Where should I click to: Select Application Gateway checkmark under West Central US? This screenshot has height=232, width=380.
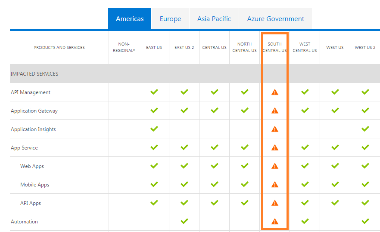305,110
